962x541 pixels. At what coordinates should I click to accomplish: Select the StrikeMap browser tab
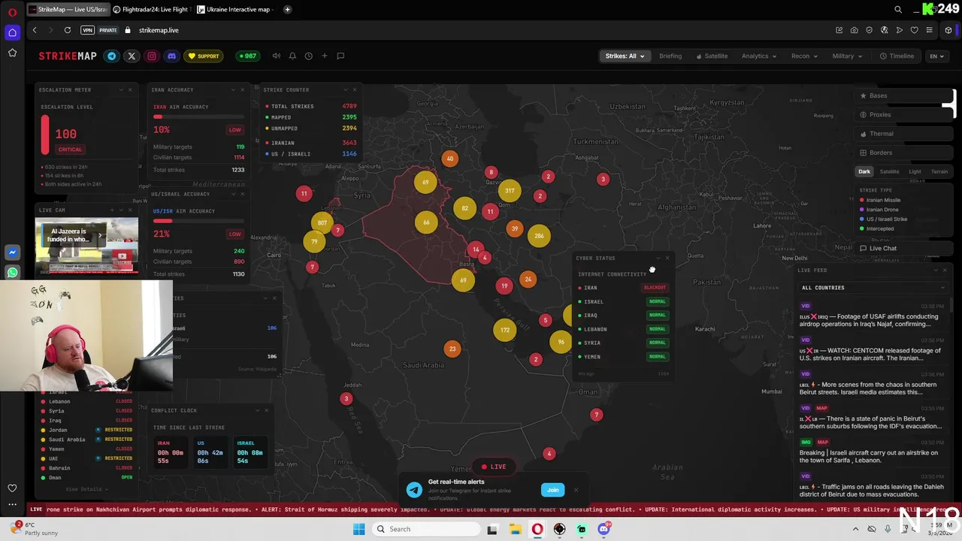[68, 10]
